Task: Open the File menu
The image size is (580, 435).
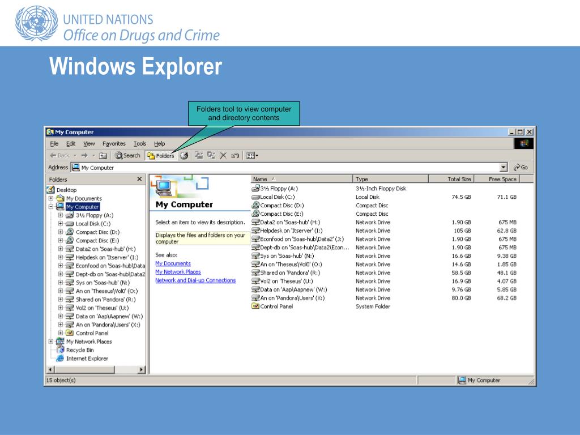Action: coord(54,143)
